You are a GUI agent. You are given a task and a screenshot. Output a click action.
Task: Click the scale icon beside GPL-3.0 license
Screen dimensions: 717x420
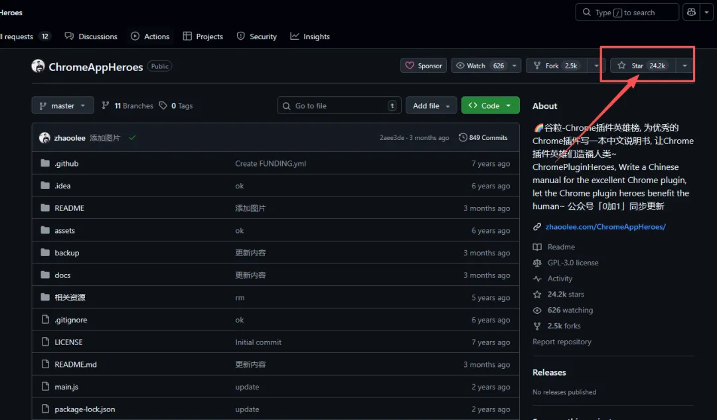click(x=537, y=263)
